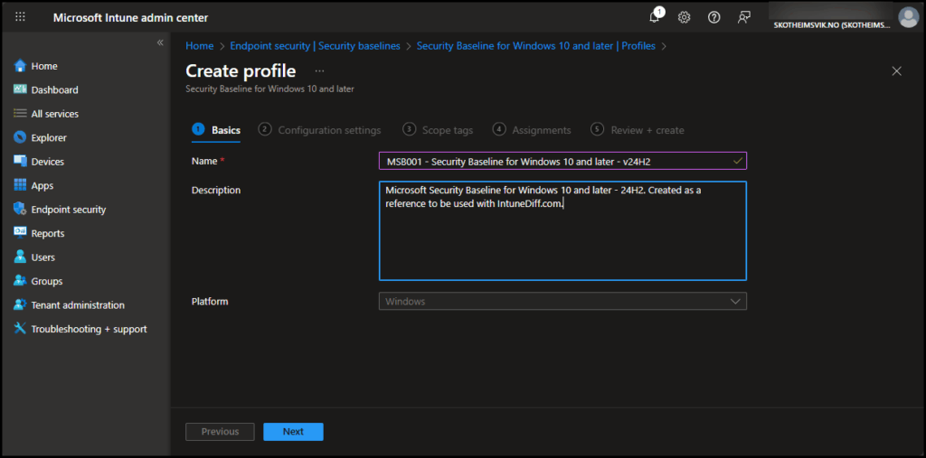The height and width of the screenshot is (458, 926).
Task: Click the SKOTHEIMSVIK.NO tenant name
Action: pyautogui.click(x=832, y=25)
